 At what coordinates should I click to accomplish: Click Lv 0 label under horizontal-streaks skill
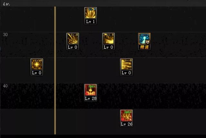[x=126, y=73]
